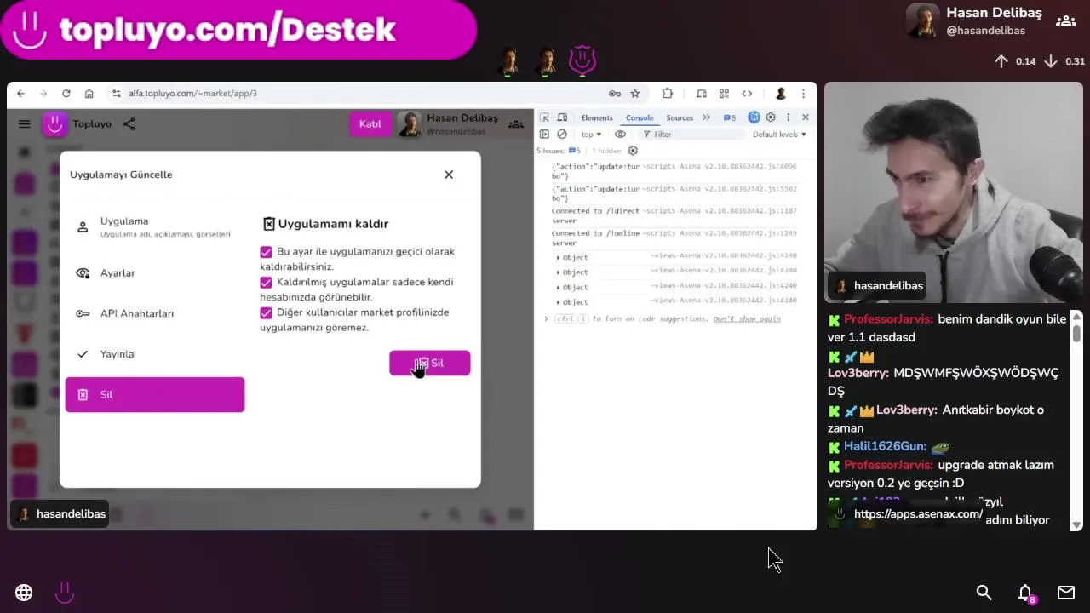
Task: Open the browser home page
Action: 89,94
